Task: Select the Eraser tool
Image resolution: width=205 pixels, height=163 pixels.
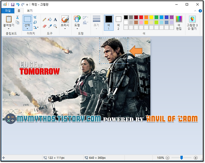Action: (44, 26)
